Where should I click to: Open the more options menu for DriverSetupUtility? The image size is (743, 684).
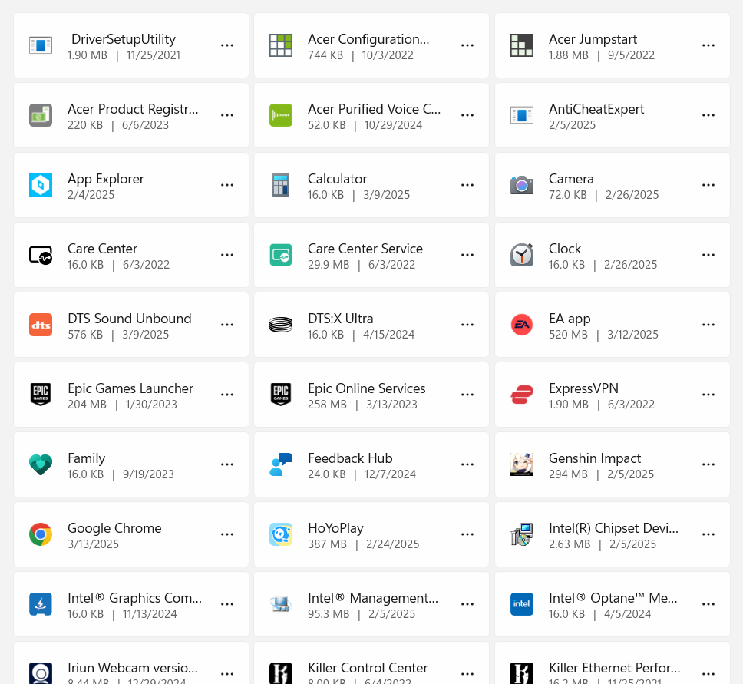(x=227, y=45)
